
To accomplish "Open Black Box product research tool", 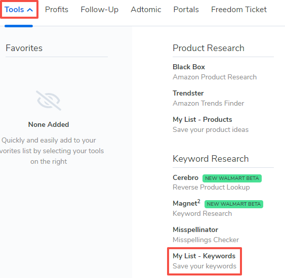I will tap(215, 72).
